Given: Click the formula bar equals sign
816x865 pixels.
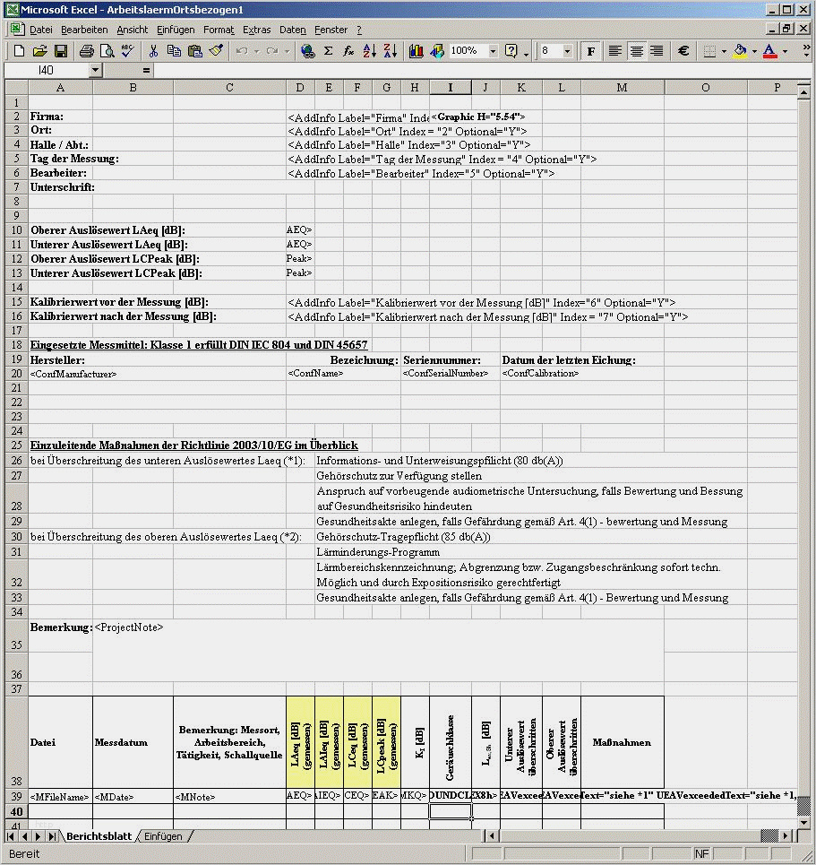Looking at the screenshot, I should click(x=146, y=71).
